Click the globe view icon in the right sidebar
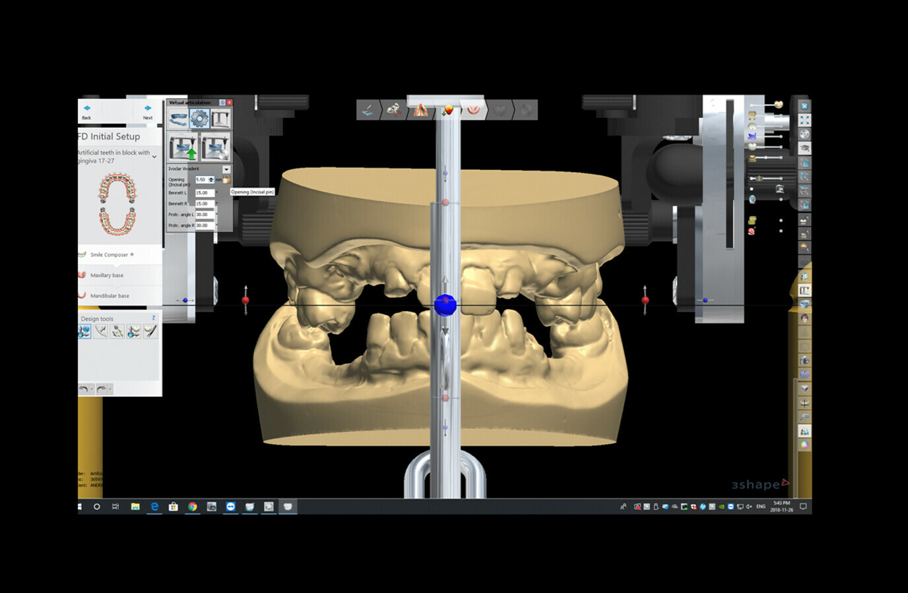Screen dimensions: 908x593 (804, 133)
